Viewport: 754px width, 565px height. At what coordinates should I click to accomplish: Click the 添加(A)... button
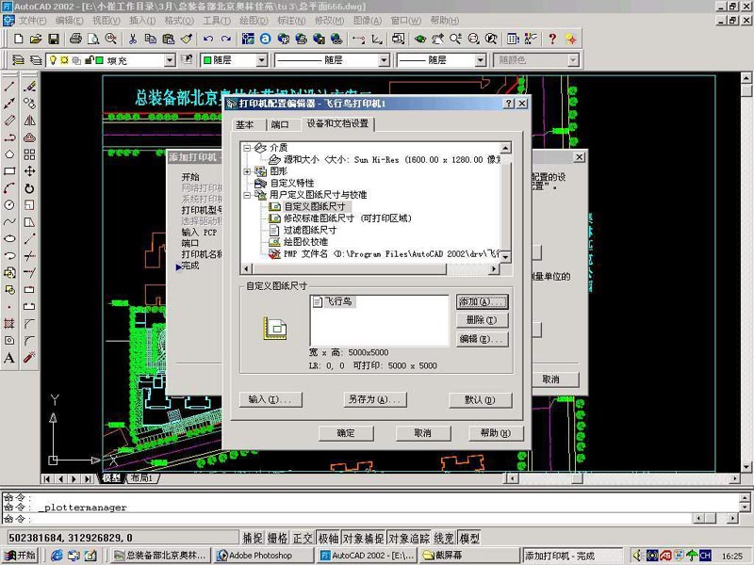point(482,301)
